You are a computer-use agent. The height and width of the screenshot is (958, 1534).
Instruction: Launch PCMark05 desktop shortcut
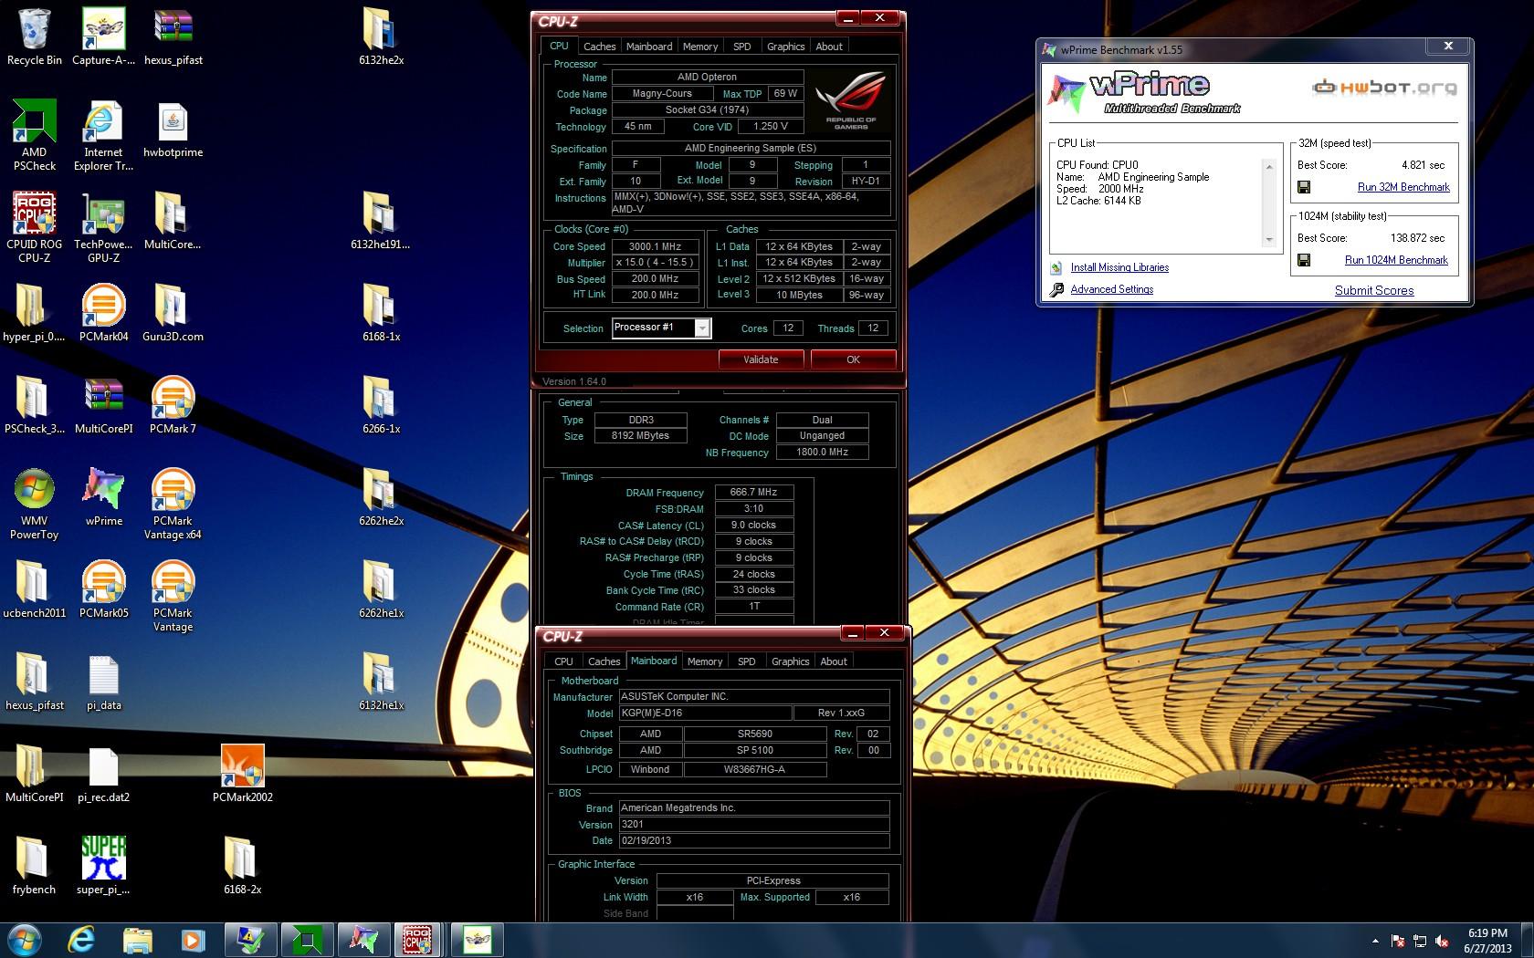[x=103, y=589]
